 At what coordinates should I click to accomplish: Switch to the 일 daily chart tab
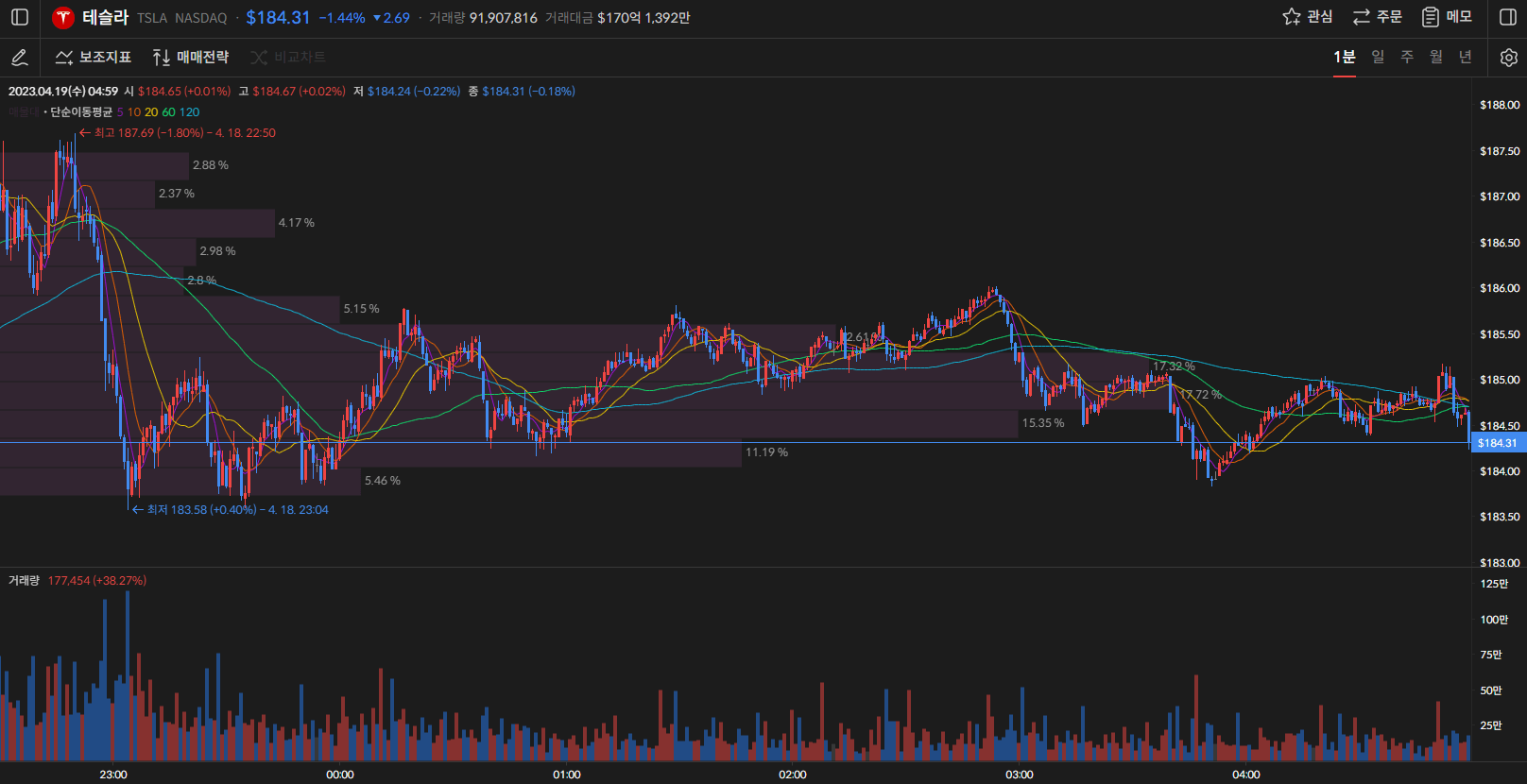(1378, 58)
